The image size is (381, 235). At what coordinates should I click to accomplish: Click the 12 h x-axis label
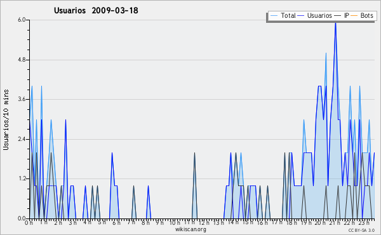click(204, 222)
